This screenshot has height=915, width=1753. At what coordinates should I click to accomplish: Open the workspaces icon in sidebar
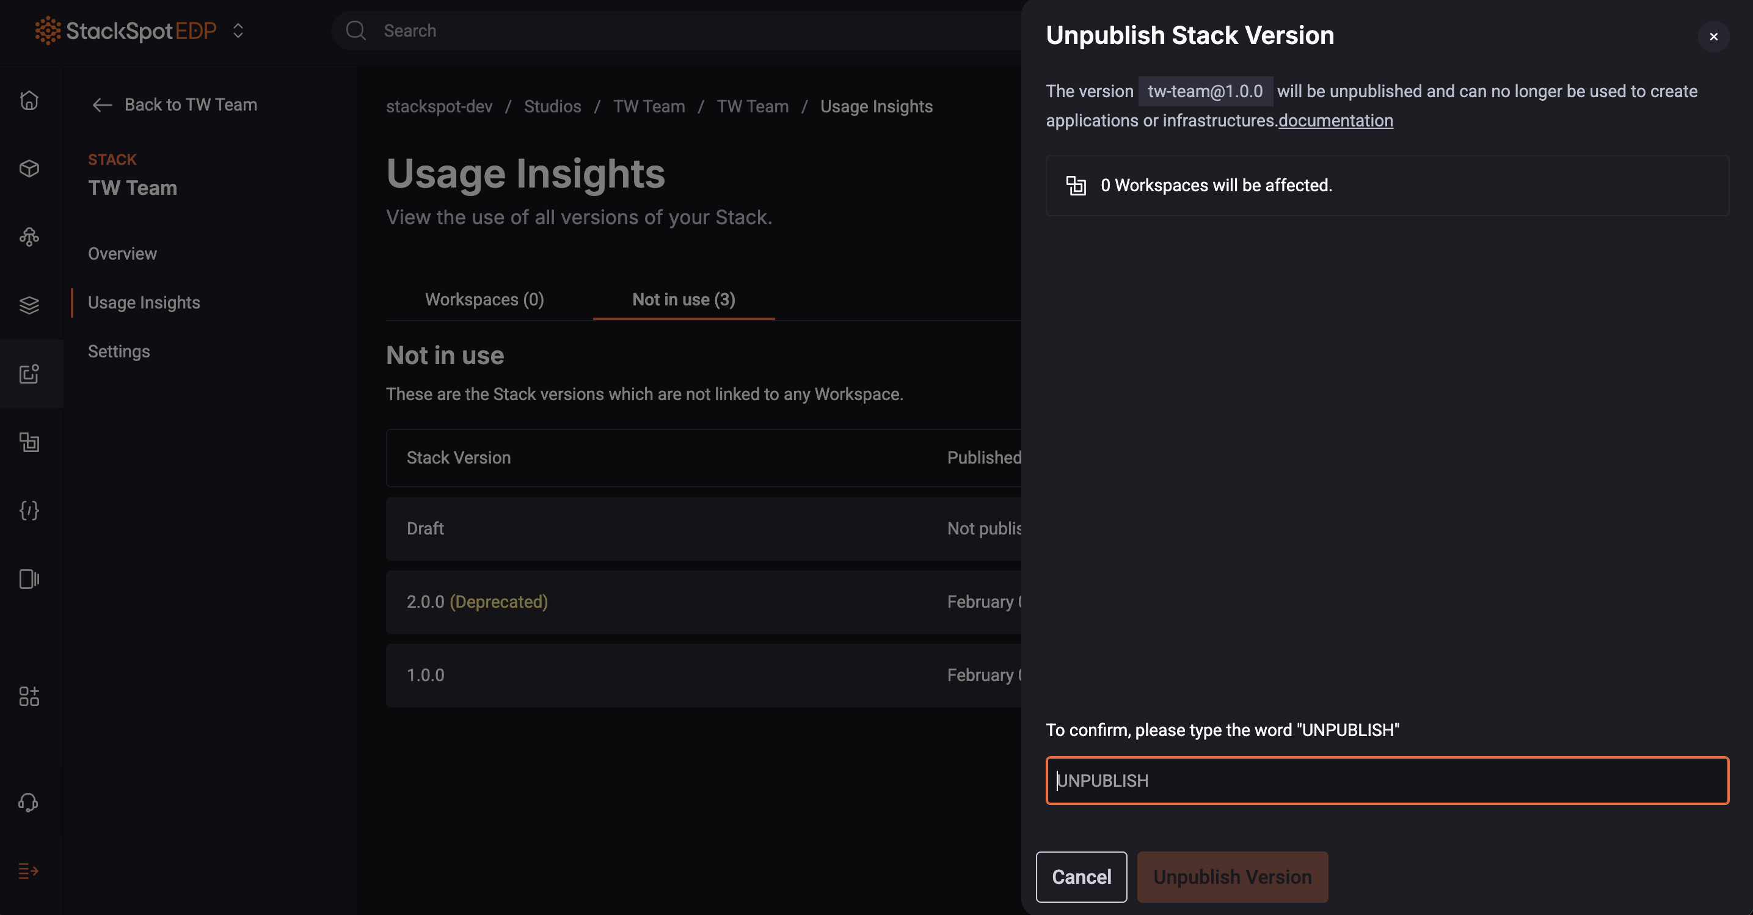click(x=29, y=442)
